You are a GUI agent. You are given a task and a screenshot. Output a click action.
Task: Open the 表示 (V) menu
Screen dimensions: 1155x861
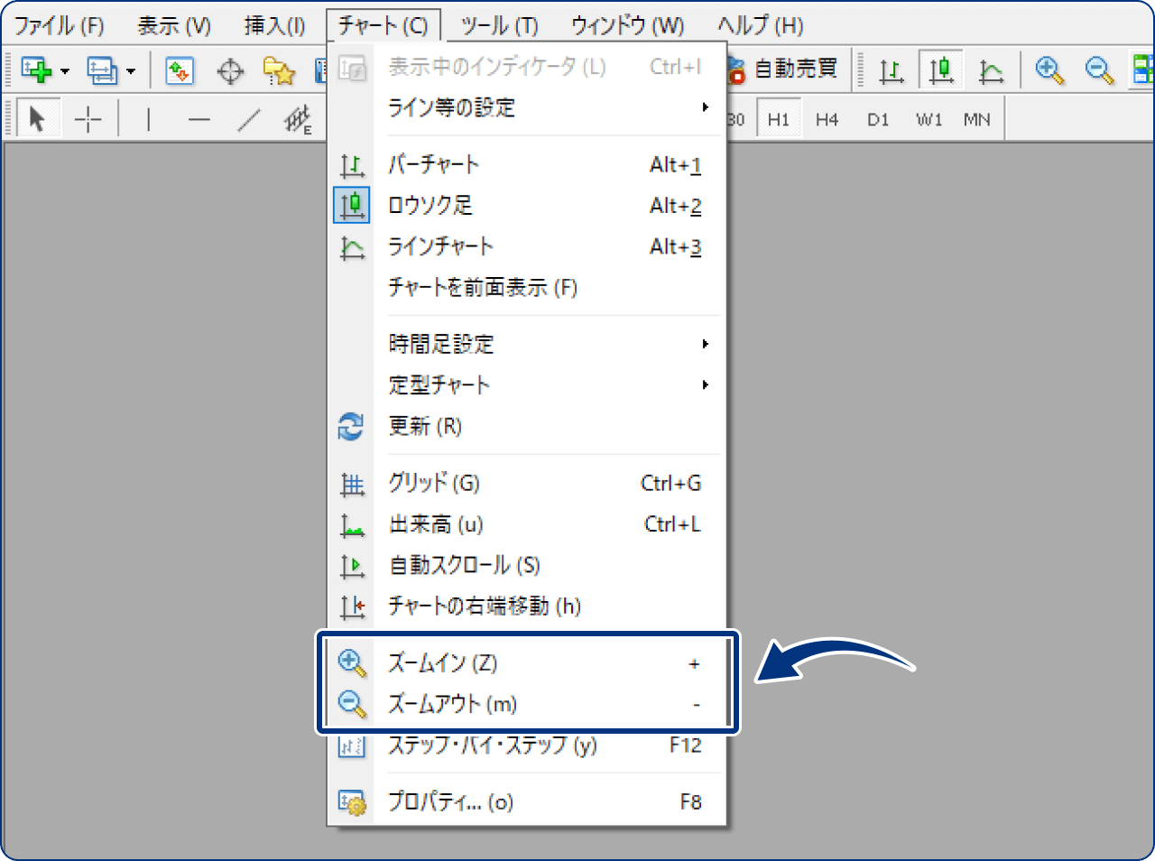click(174, 25)
